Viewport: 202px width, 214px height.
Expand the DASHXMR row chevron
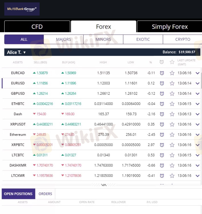(197, 166)
